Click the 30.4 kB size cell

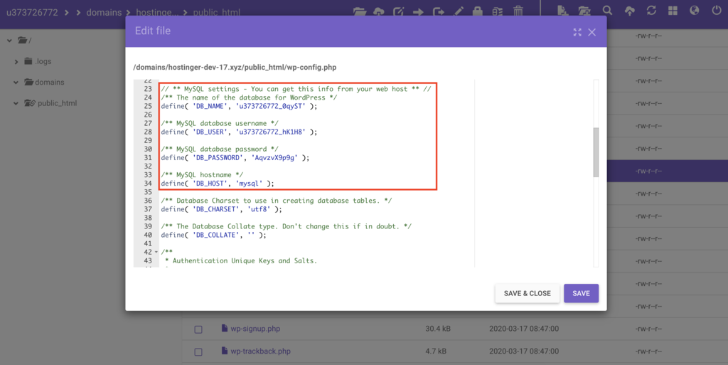point(438,328)
